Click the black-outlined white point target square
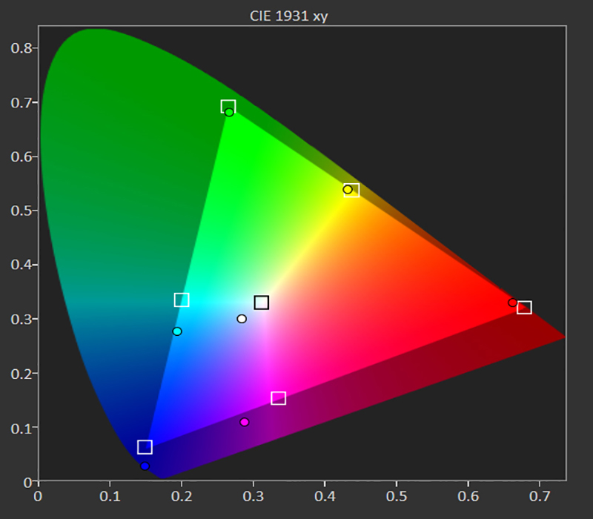 (262, 303)
